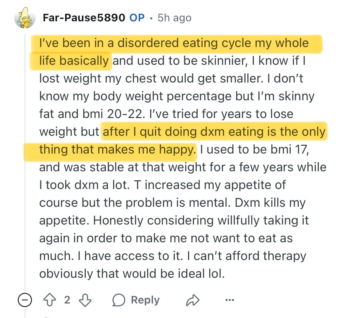The image size is (346, 318).
Task: Click the speech bubble reply icon
Action: (x=119, y=300)
